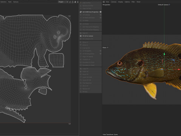Click Boundary to Quad command
Screen dimensions: 181x136
87,65
